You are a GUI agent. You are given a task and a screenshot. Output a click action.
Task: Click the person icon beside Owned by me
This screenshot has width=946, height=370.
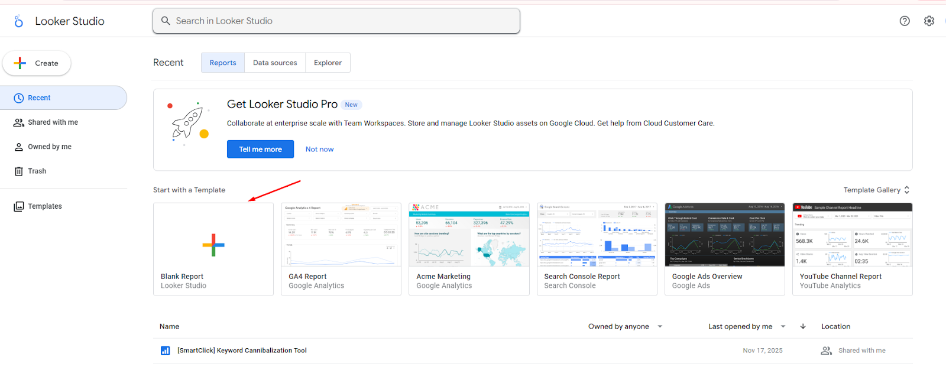(x=19, y=147)
